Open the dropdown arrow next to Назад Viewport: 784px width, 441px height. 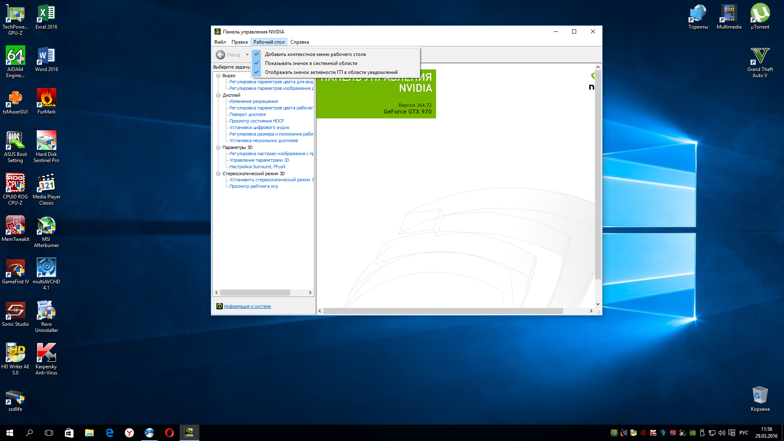pos(247,55)
